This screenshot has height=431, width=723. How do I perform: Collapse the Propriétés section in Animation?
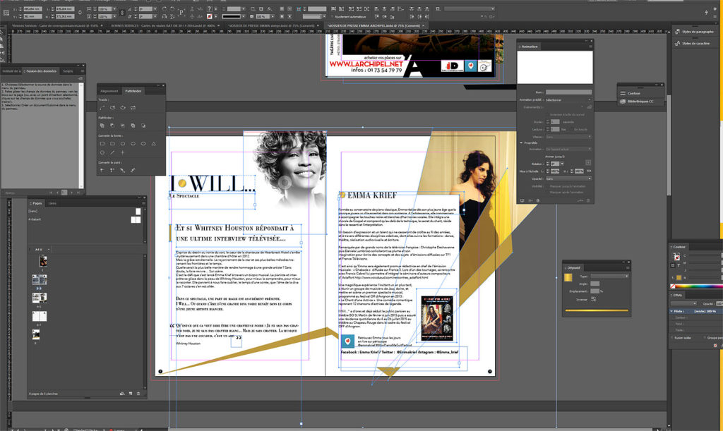(x=521, y=142)
